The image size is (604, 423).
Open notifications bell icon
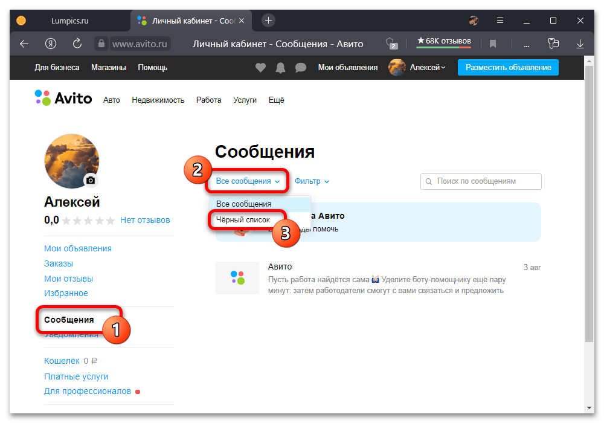[280, 68]
